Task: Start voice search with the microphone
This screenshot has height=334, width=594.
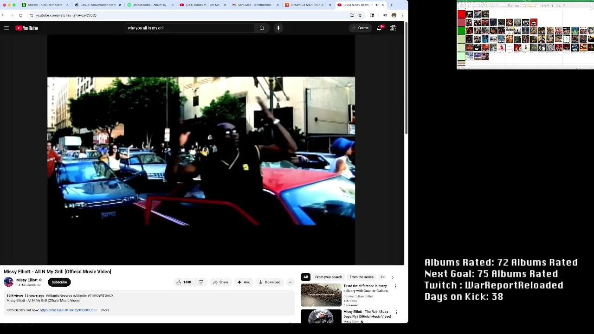Action: (278, 28)
